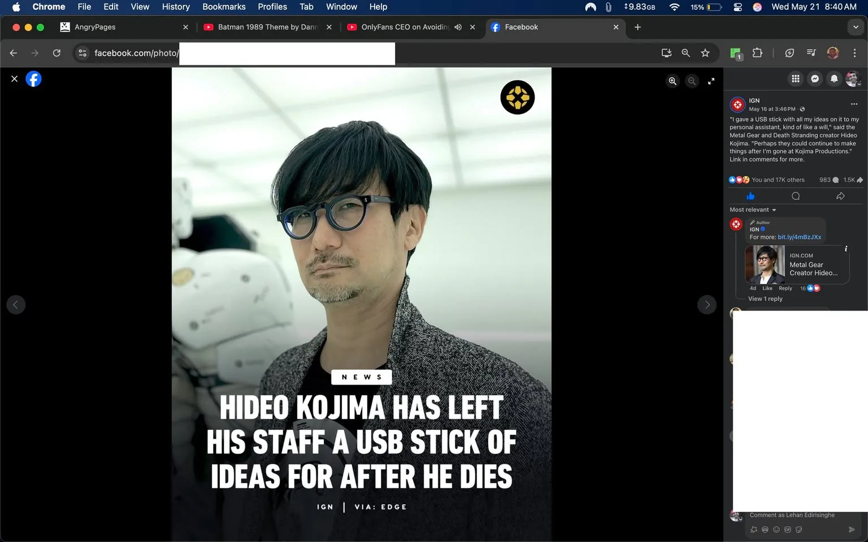Click the Facebook logo icon
Image resolution: width=868 pixels, height=542 pixels.
click(x=34, y=79)
